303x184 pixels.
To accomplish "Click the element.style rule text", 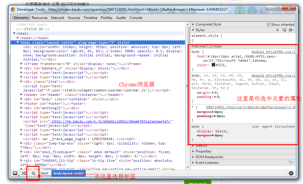I will click(x=207, y=36).
